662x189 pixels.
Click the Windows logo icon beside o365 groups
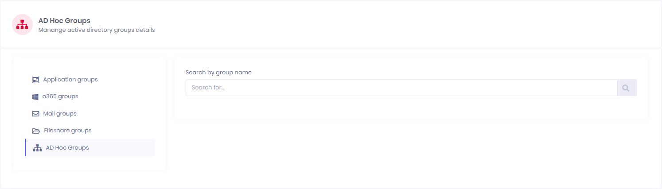coord(35,96)
